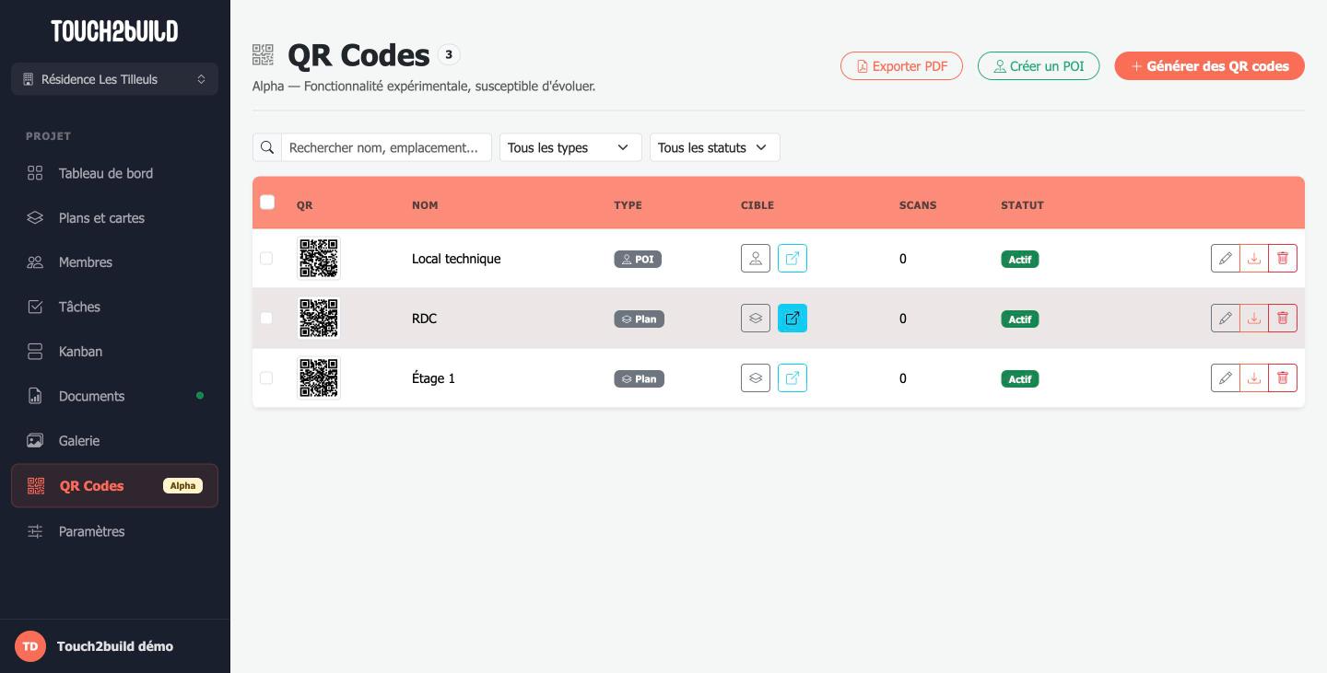Click the plan layers icon for RDC
The image size is (1327, 673).
click(x=756, y=319)
